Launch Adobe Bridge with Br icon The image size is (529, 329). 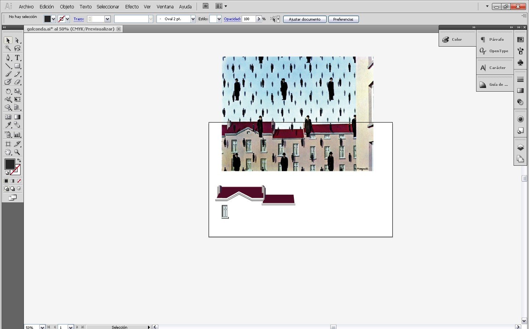point(206,6)
